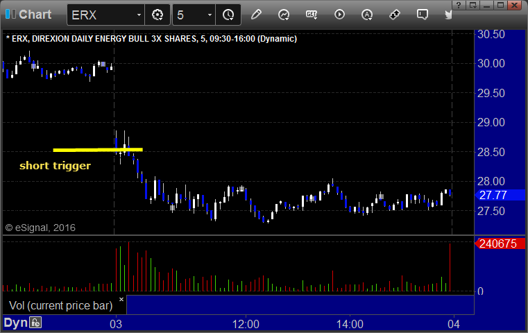Open the symbol settings gear menu
This screenshot has height=333, width=528.
(x=157, y=15)
